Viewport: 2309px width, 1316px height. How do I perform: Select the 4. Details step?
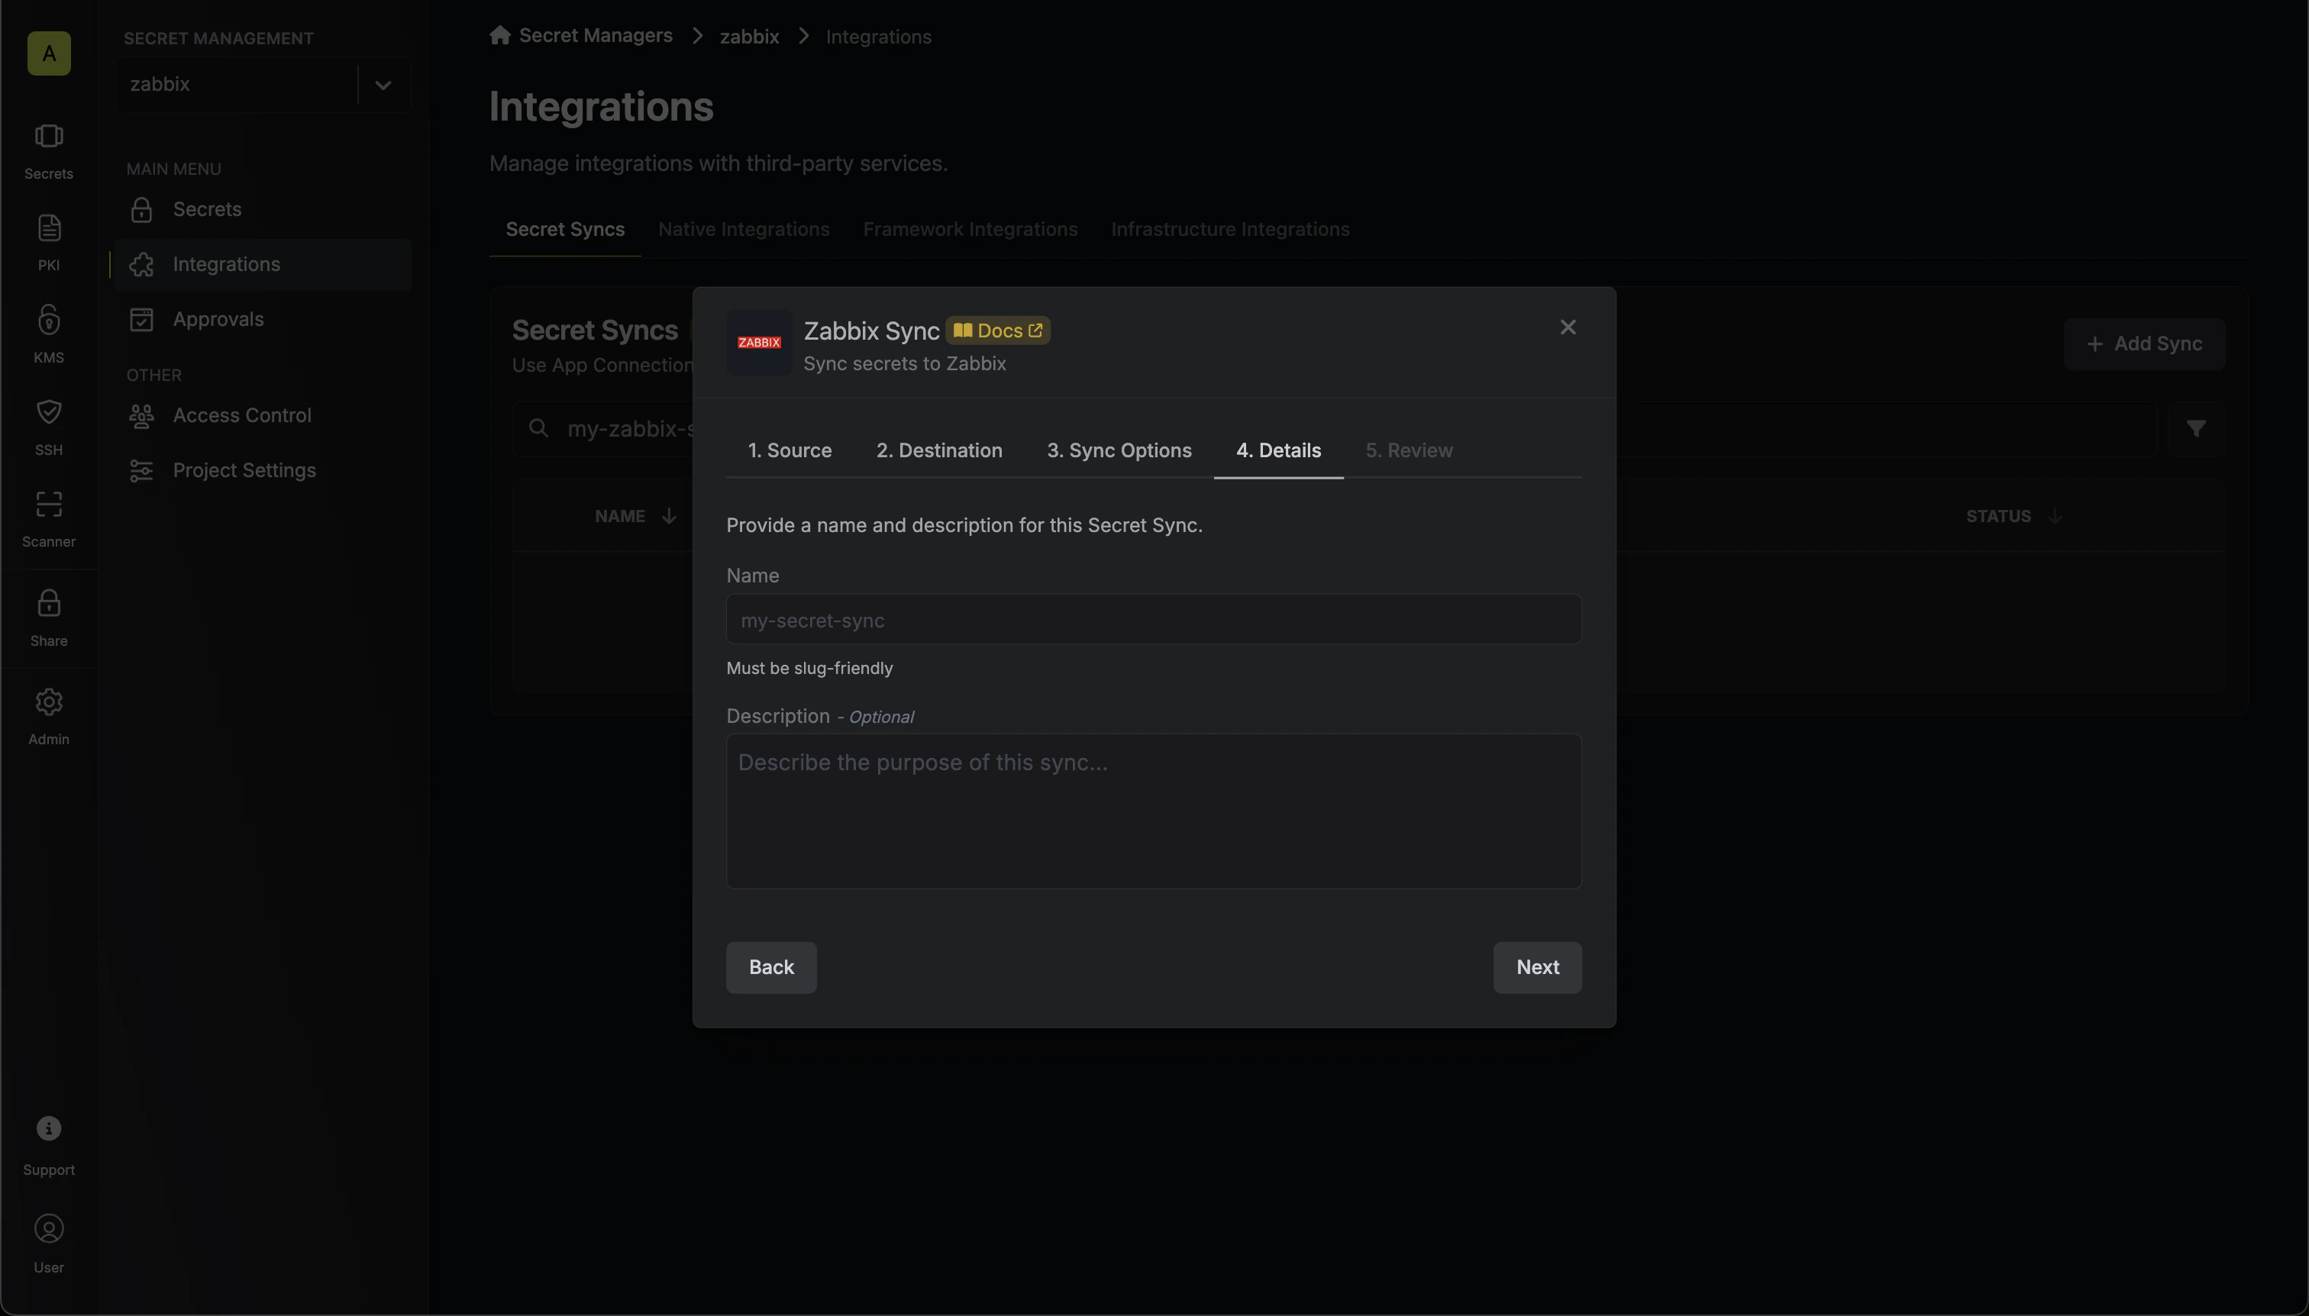click(x=1277, y=450)
